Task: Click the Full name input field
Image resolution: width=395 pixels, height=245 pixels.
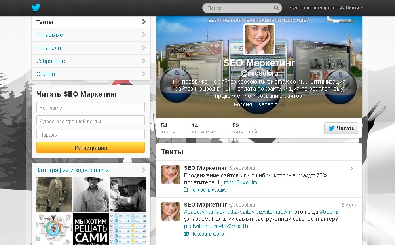Action: tap(91, 107)
